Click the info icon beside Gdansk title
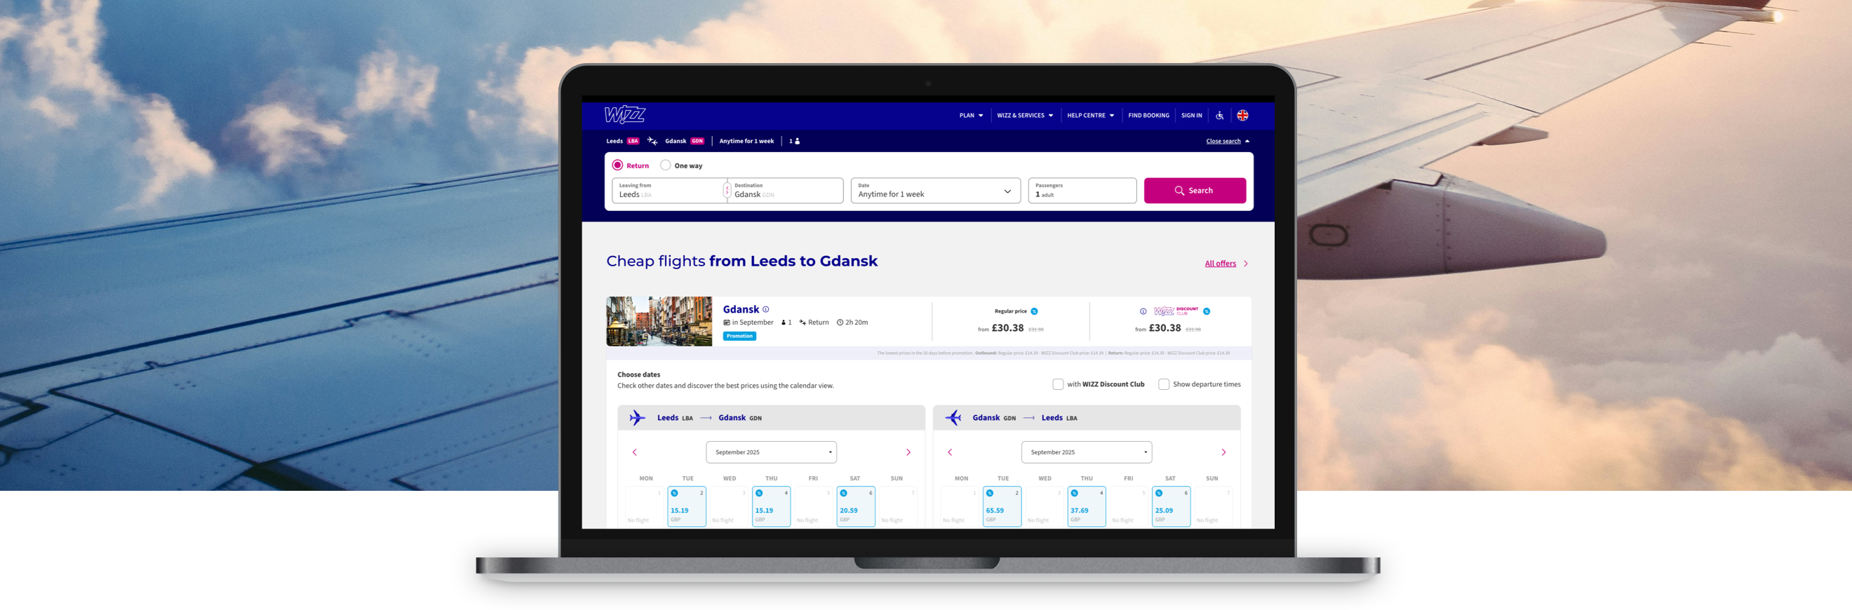The width and height of the screenshot is (1852, 610). 765,310
